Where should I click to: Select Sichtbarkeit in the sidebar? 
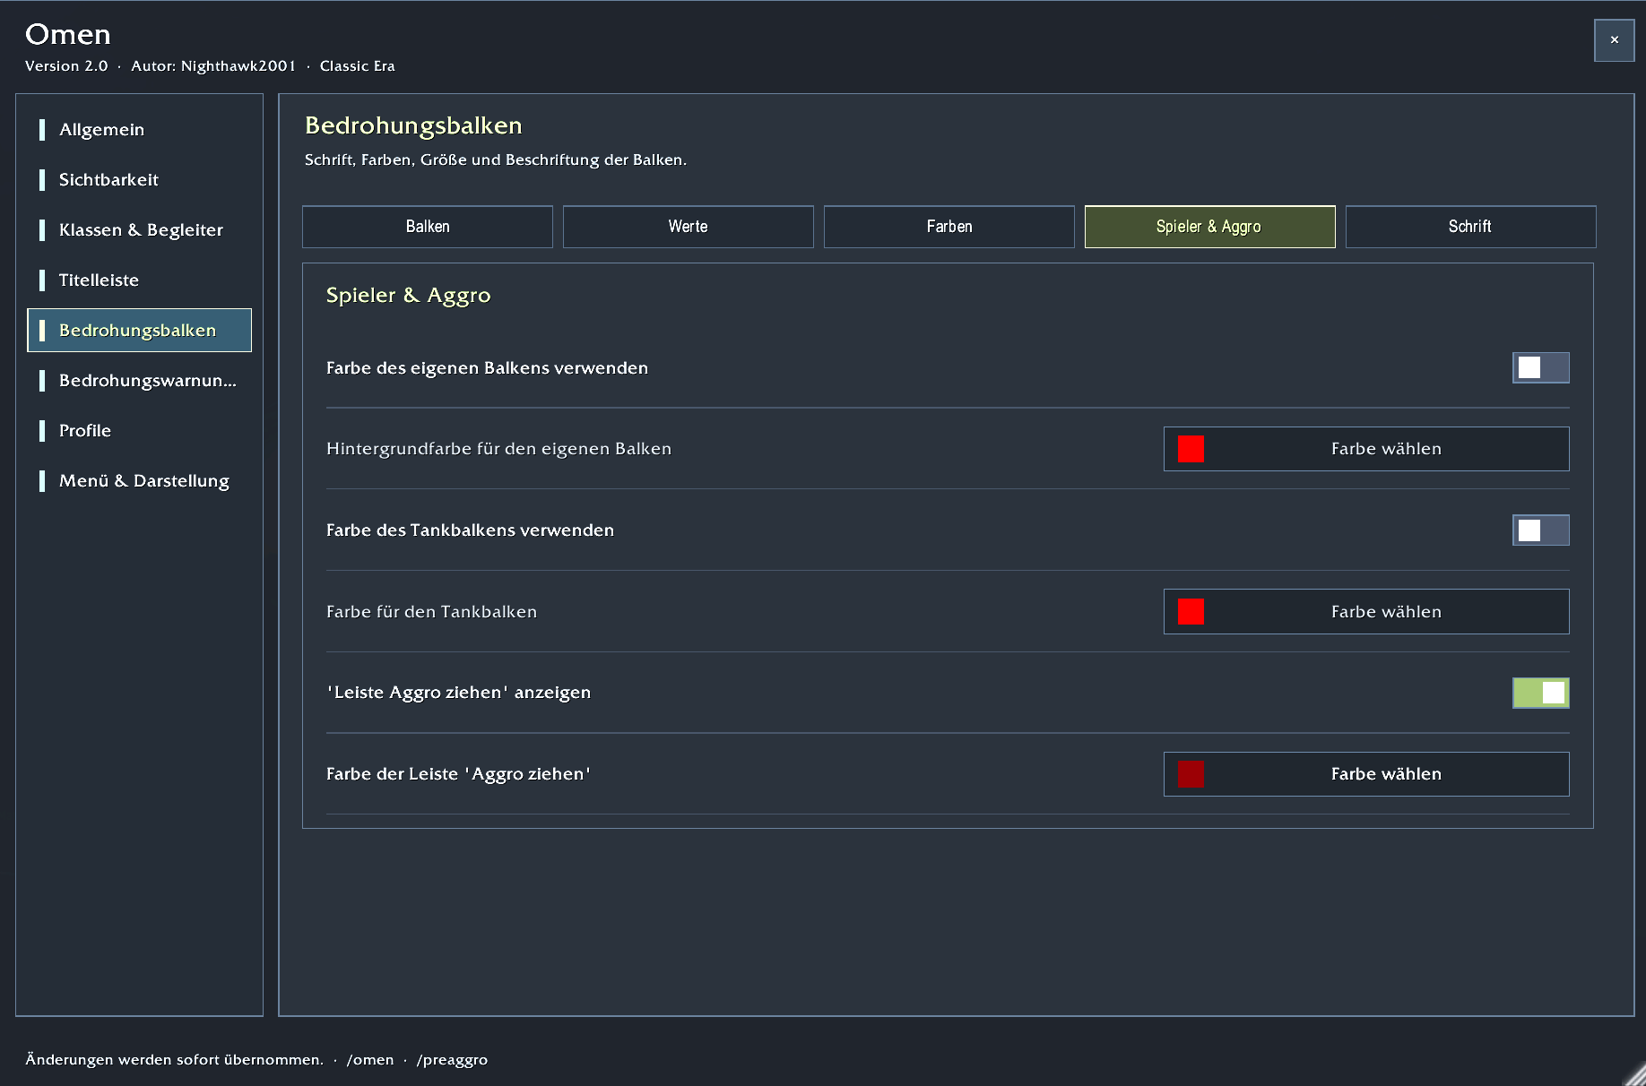coord(139,180)
